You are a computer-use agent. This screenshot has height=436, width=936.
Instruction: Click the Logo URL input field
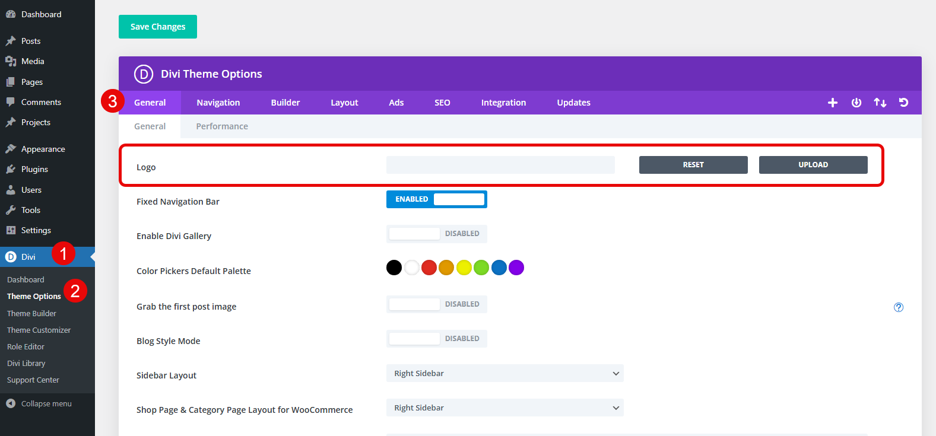500,165
